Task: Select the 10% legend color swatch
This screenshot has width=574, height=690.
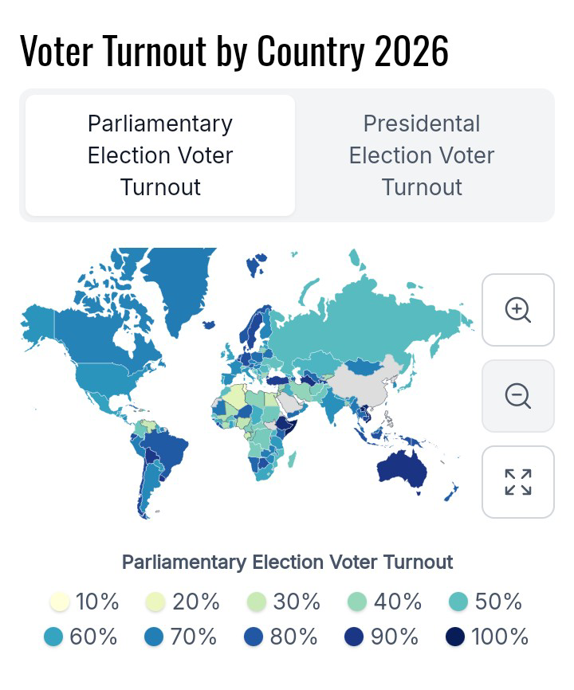Action: click(x=60, y=602)
